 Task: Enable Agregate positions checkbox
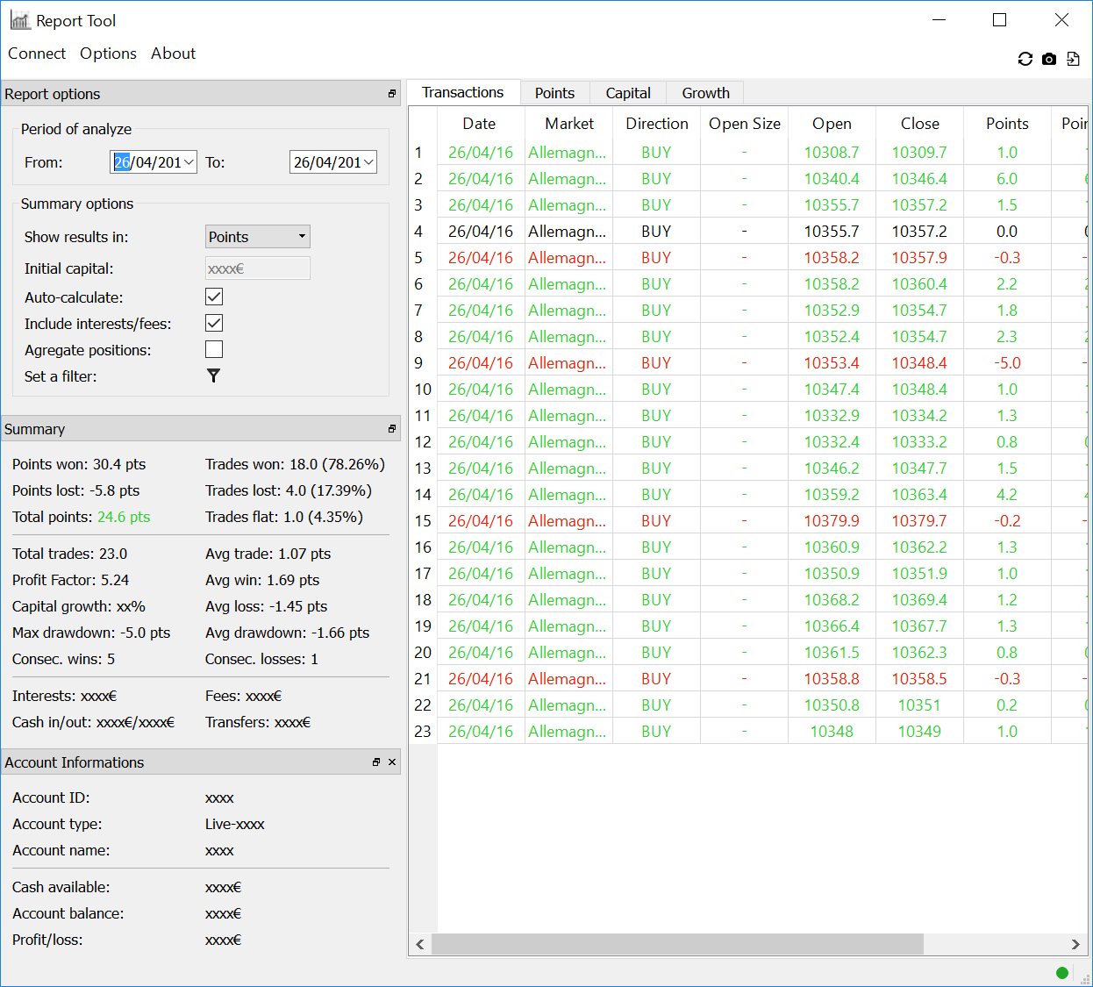pos(214,350)
